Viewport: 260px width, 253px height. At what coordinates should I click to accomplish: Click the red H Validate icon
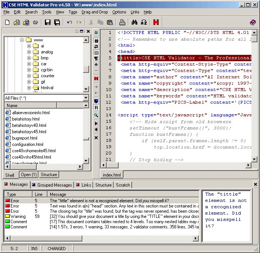click(x=155, y=22)
